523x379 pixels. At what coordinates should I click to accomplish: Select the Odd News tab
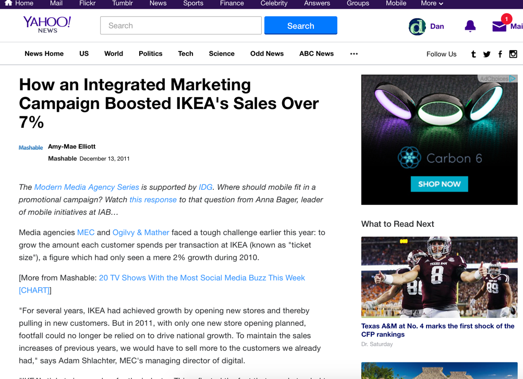267,54
